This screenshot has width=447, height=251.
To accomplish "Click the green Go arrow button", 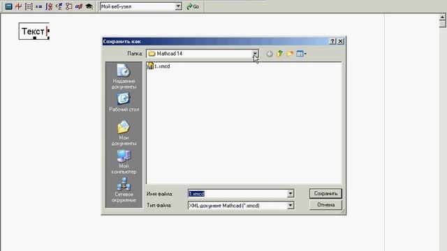I will tap(193, 6).
